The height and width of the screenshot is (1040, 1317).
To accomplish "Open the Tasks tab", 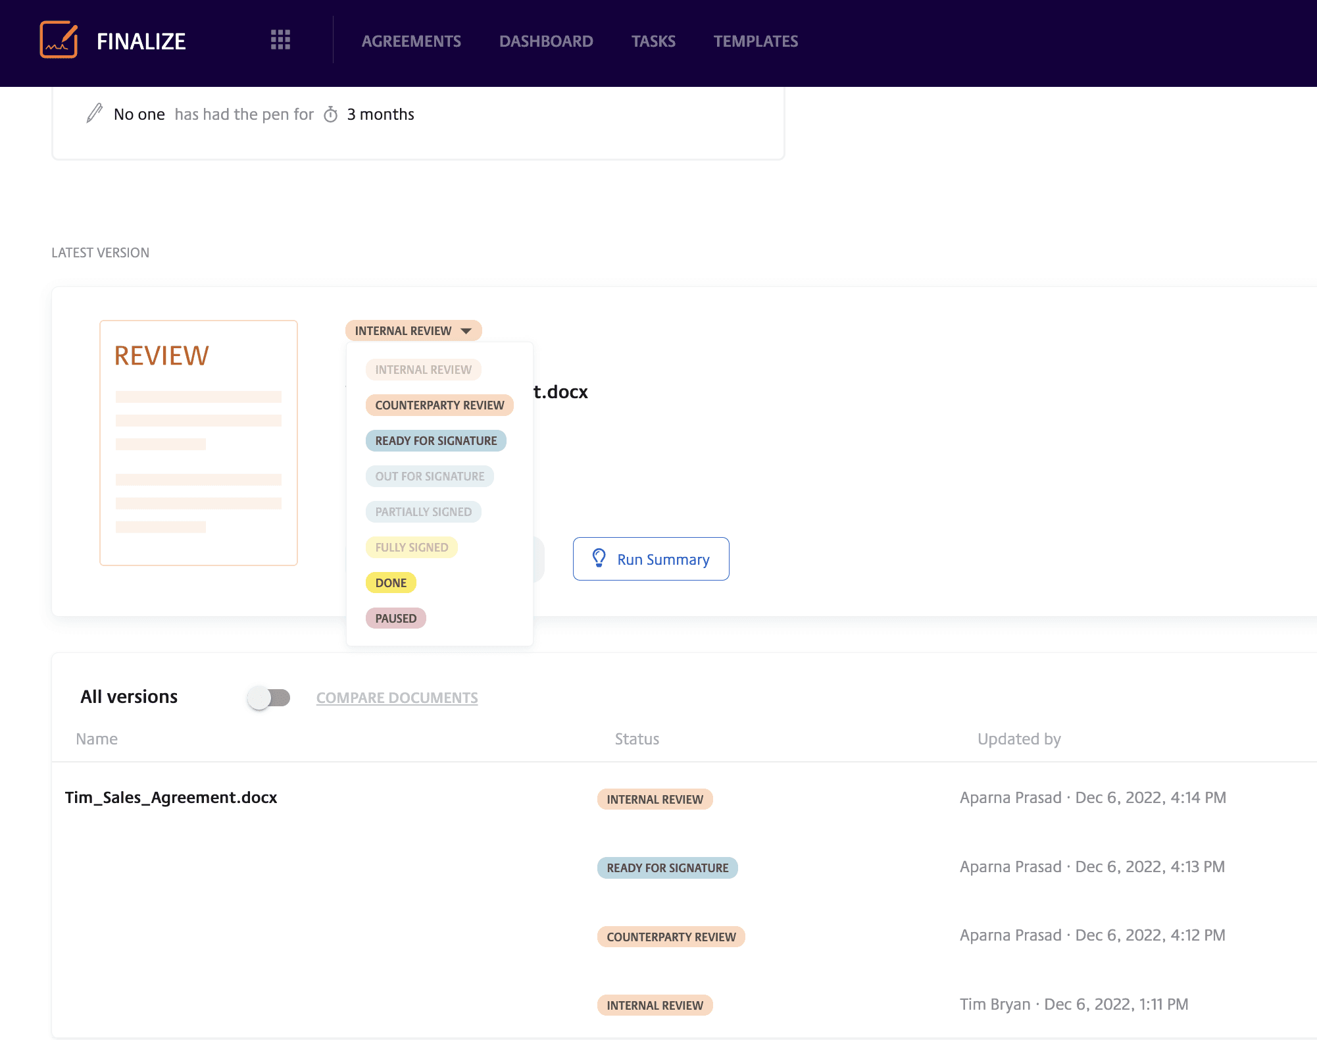I will click(653, 41).
